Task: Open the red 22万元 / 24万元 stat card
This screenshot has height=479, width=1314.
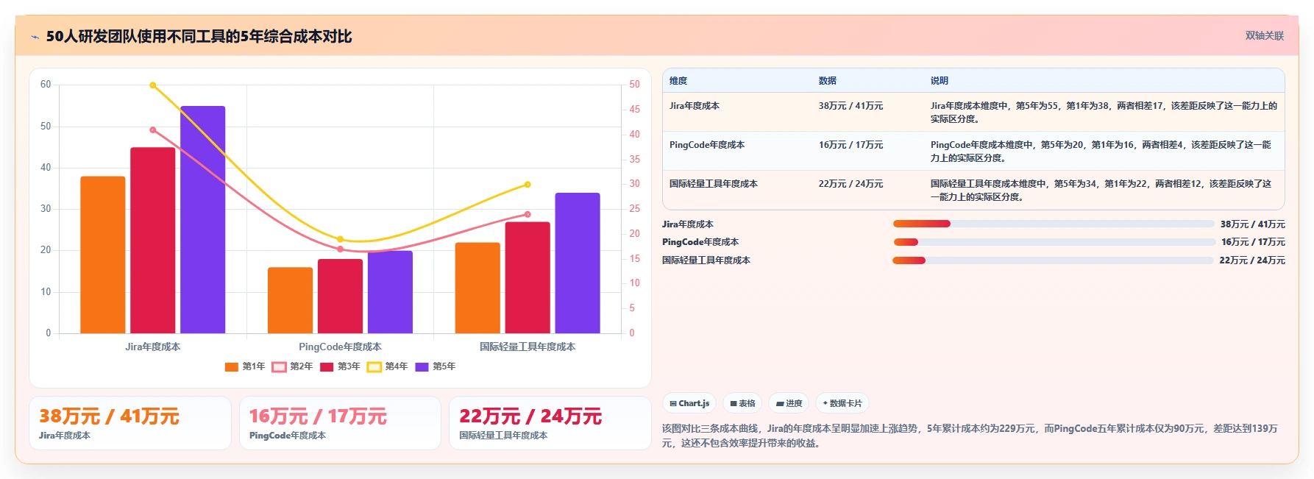Action: pos(550,423)
